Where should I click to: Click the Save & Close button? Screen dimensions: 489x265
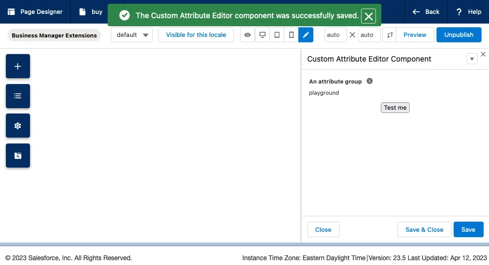(x=424, y=230)
